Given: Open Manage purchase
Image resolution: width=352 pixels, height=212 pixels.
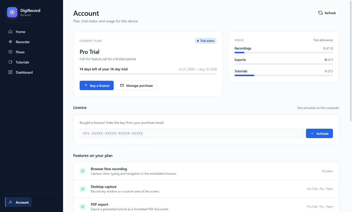Looking at the screenshot, I should 136,86.
